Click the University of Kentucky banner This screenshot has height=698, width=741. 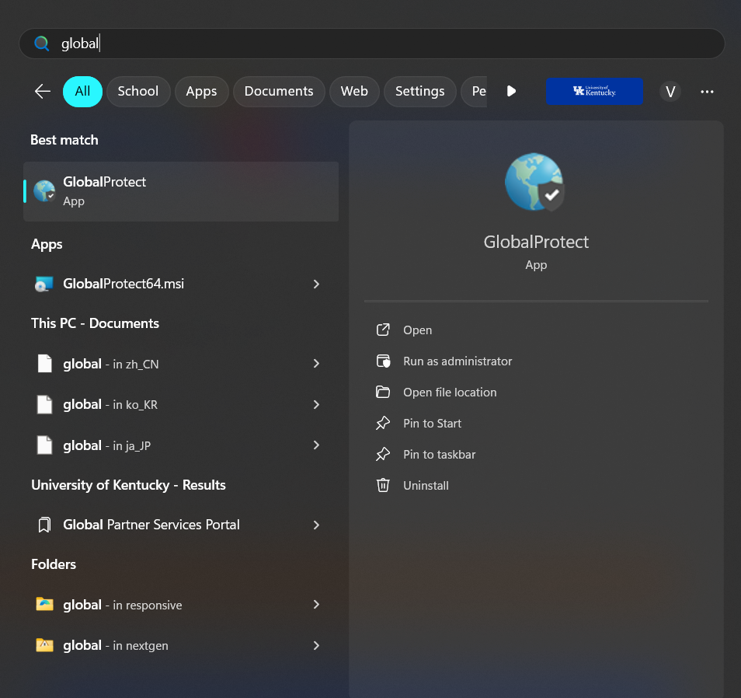(x=594, y=91)
